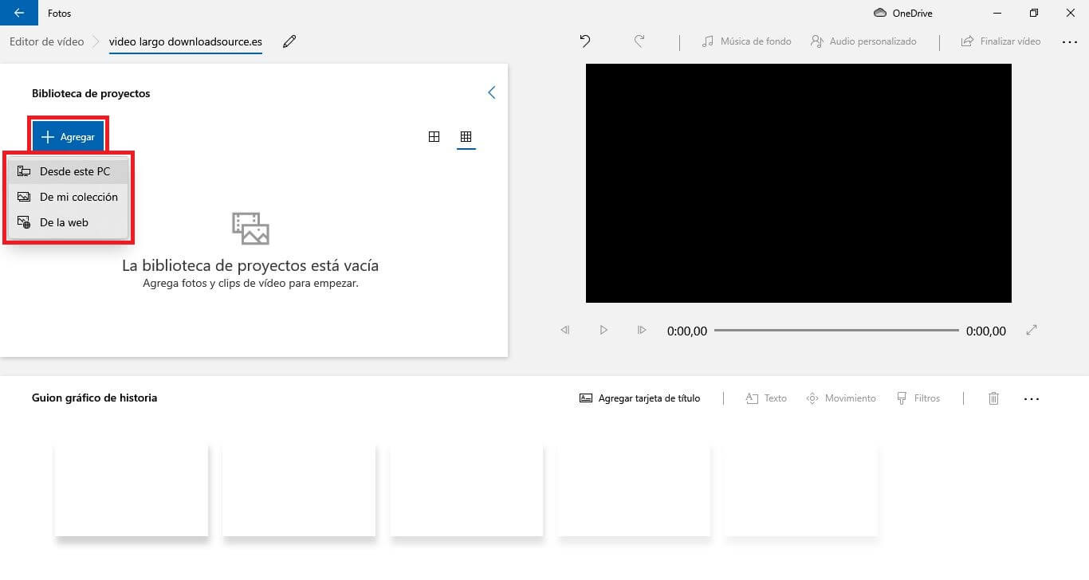This screenshot has width=1089, height=580.
Task: Open the top toolbar more options menu
Action: (x=1070, y=42)
